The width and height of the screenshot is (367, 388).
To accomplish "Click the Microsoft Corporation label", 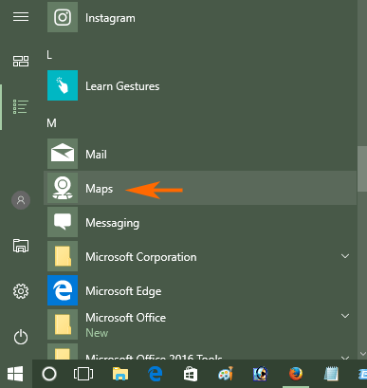I will 141,257.
